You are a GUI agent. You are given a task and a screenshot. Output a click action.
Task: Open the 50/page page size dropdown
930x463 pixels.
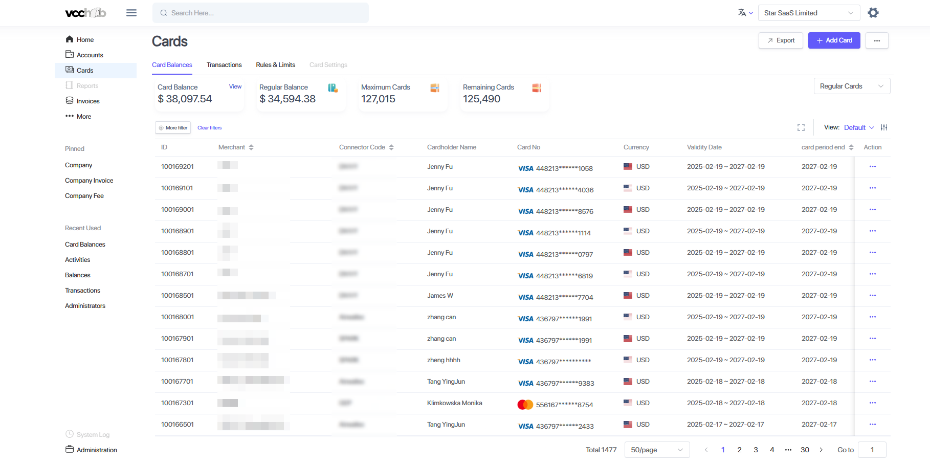click(x=657, y=450)
